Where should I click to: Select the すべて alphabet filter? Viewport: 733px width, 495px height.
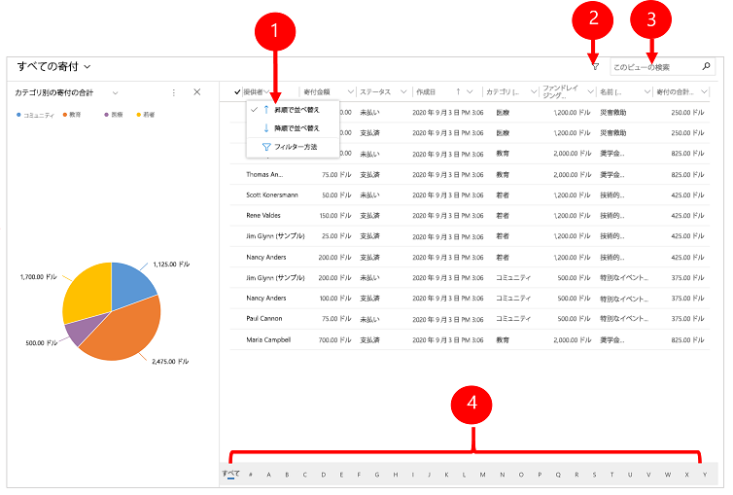pos(231,474)
